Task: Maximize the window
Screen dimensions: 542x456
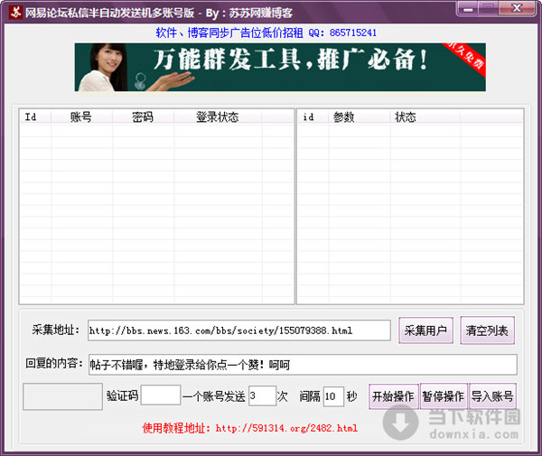Action: point(489,9)
